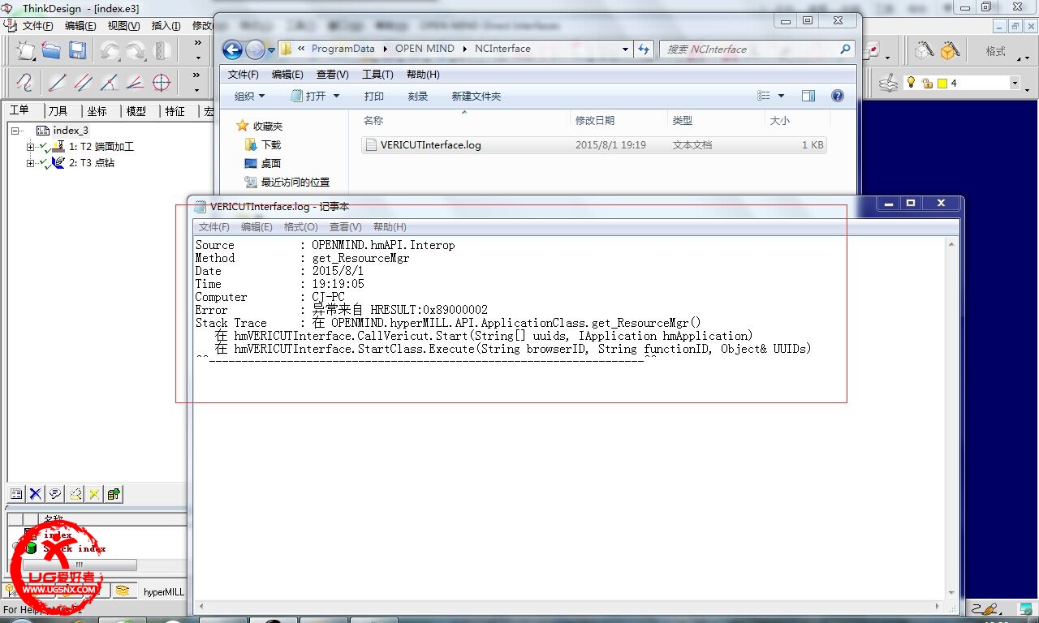This screenshot has height=623, width=1039.
Task: Open the layer number dropdown
Action: (1015, 83)
